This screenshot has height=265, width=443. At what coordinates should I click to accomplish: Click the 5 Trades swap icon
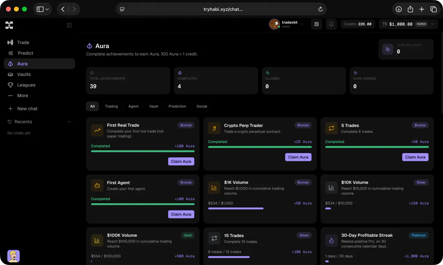pos(331,128)
